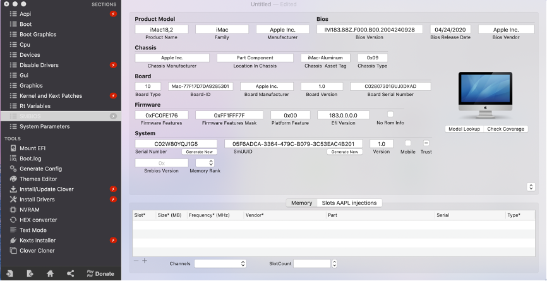Click the Smbios Version input field
This screenshot has width=547, height=281.
pyautogui.click(x=162, y=163)
